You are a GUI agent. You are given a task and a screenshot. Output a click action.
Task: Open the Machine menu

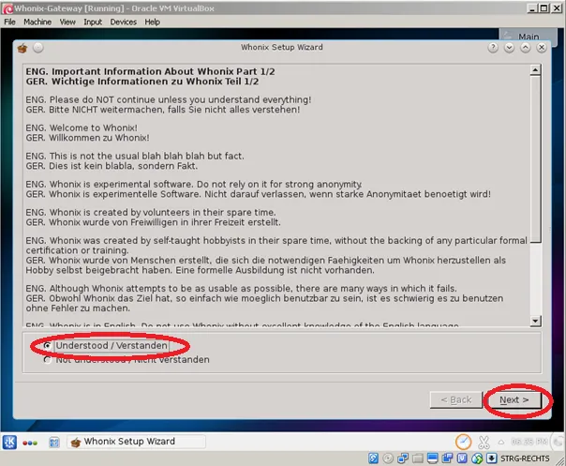(x=37, y=23)
